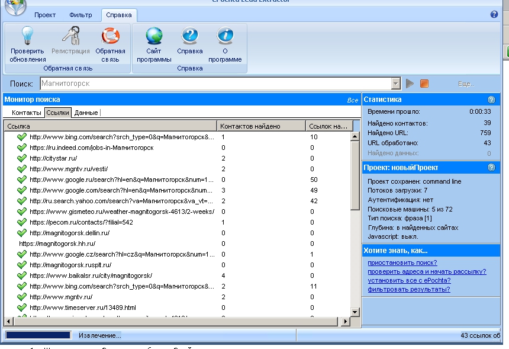The width and height of the screenshot is (509, 349).
Task: Click the Найдено URL value 759
Action: pos(485,133)
